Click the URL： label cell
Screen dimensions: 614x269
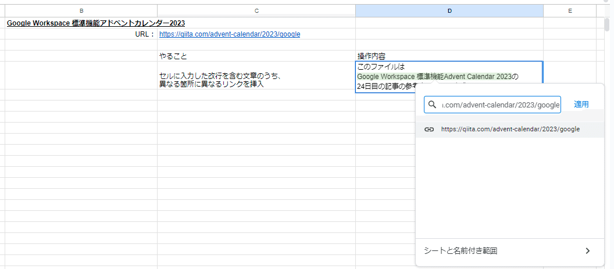click(81, 34)
